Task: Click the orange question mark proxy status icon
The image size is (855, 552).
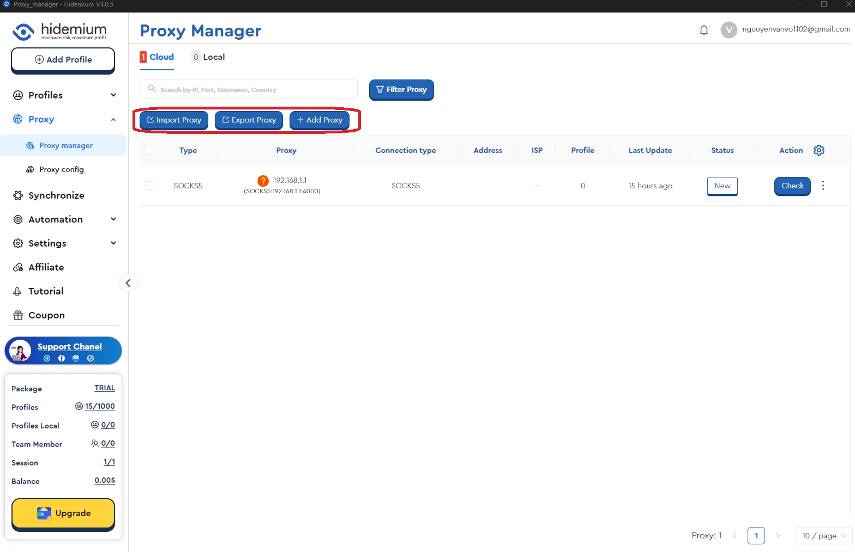Action: pos(263,181)
